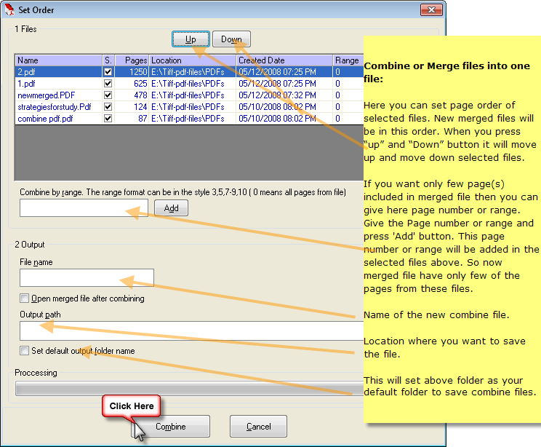
Task: Uncheck the newmerged.PDF row checkbox
Action: (108, 95)
